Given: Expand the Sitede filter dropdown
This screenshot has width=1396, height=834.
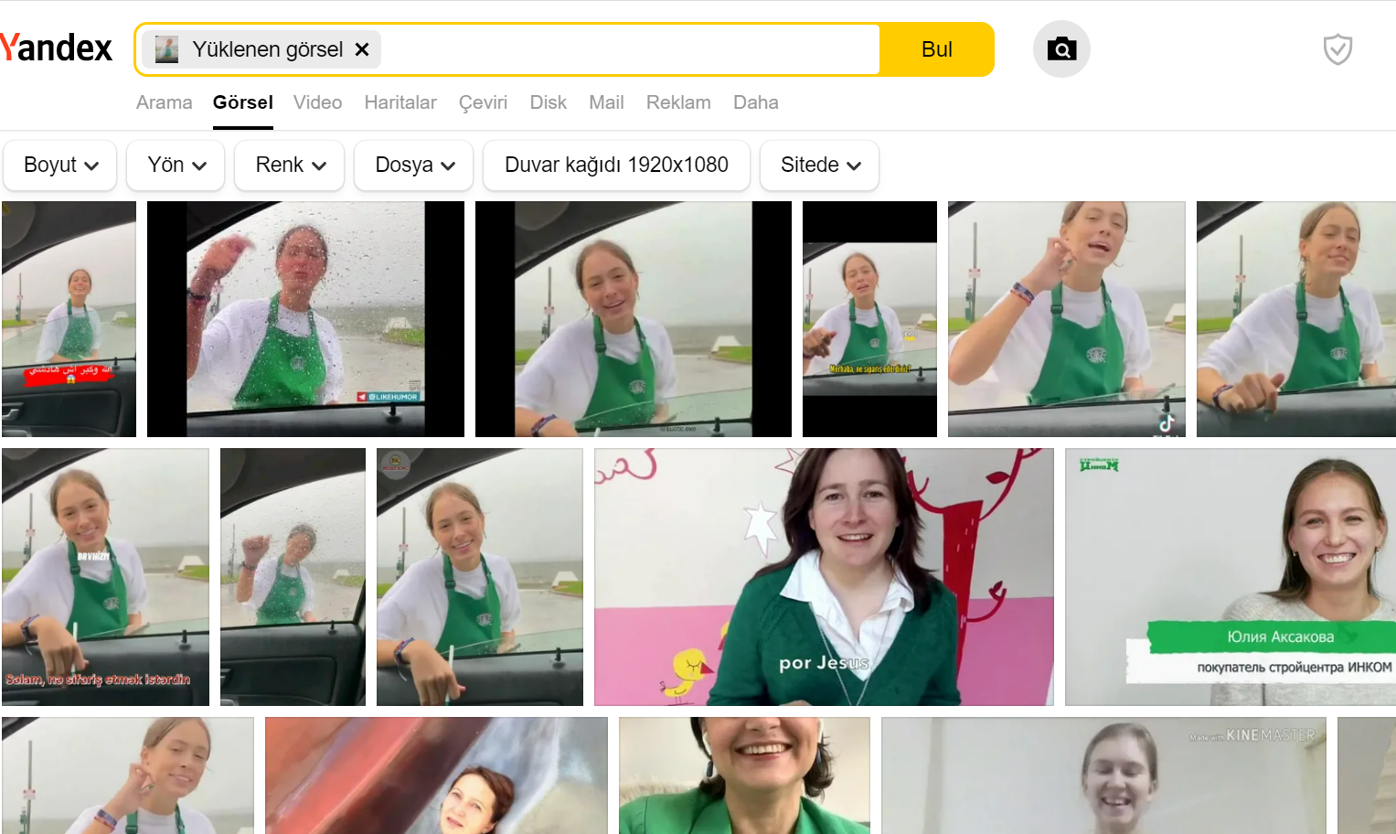Looking at the screenshot, I should click(x=820, y=165).
